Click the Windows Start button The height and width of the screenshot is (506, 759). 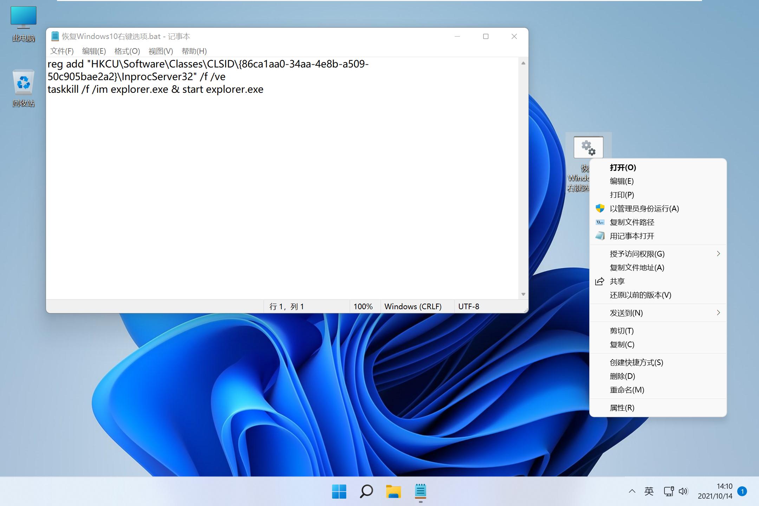coord(339,492)
